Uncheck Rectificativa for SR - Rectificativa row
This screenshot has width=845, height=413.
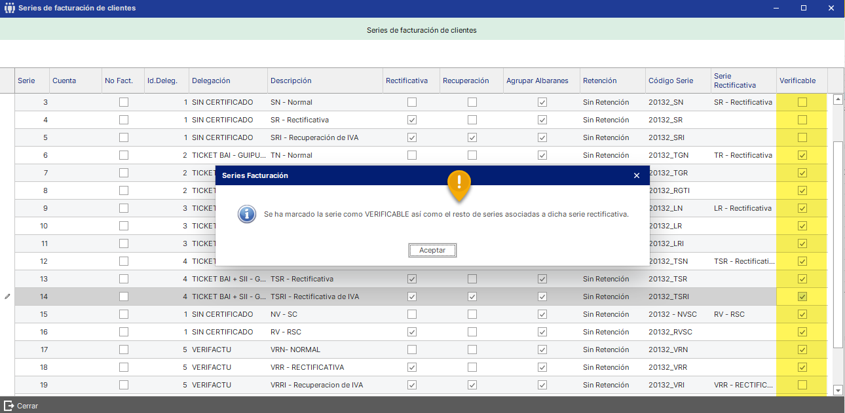coord(411,120)
